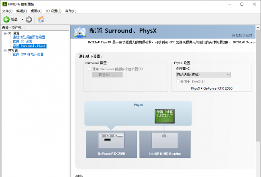Click the vertical scrollbar thumb

(x=258, y=86)
